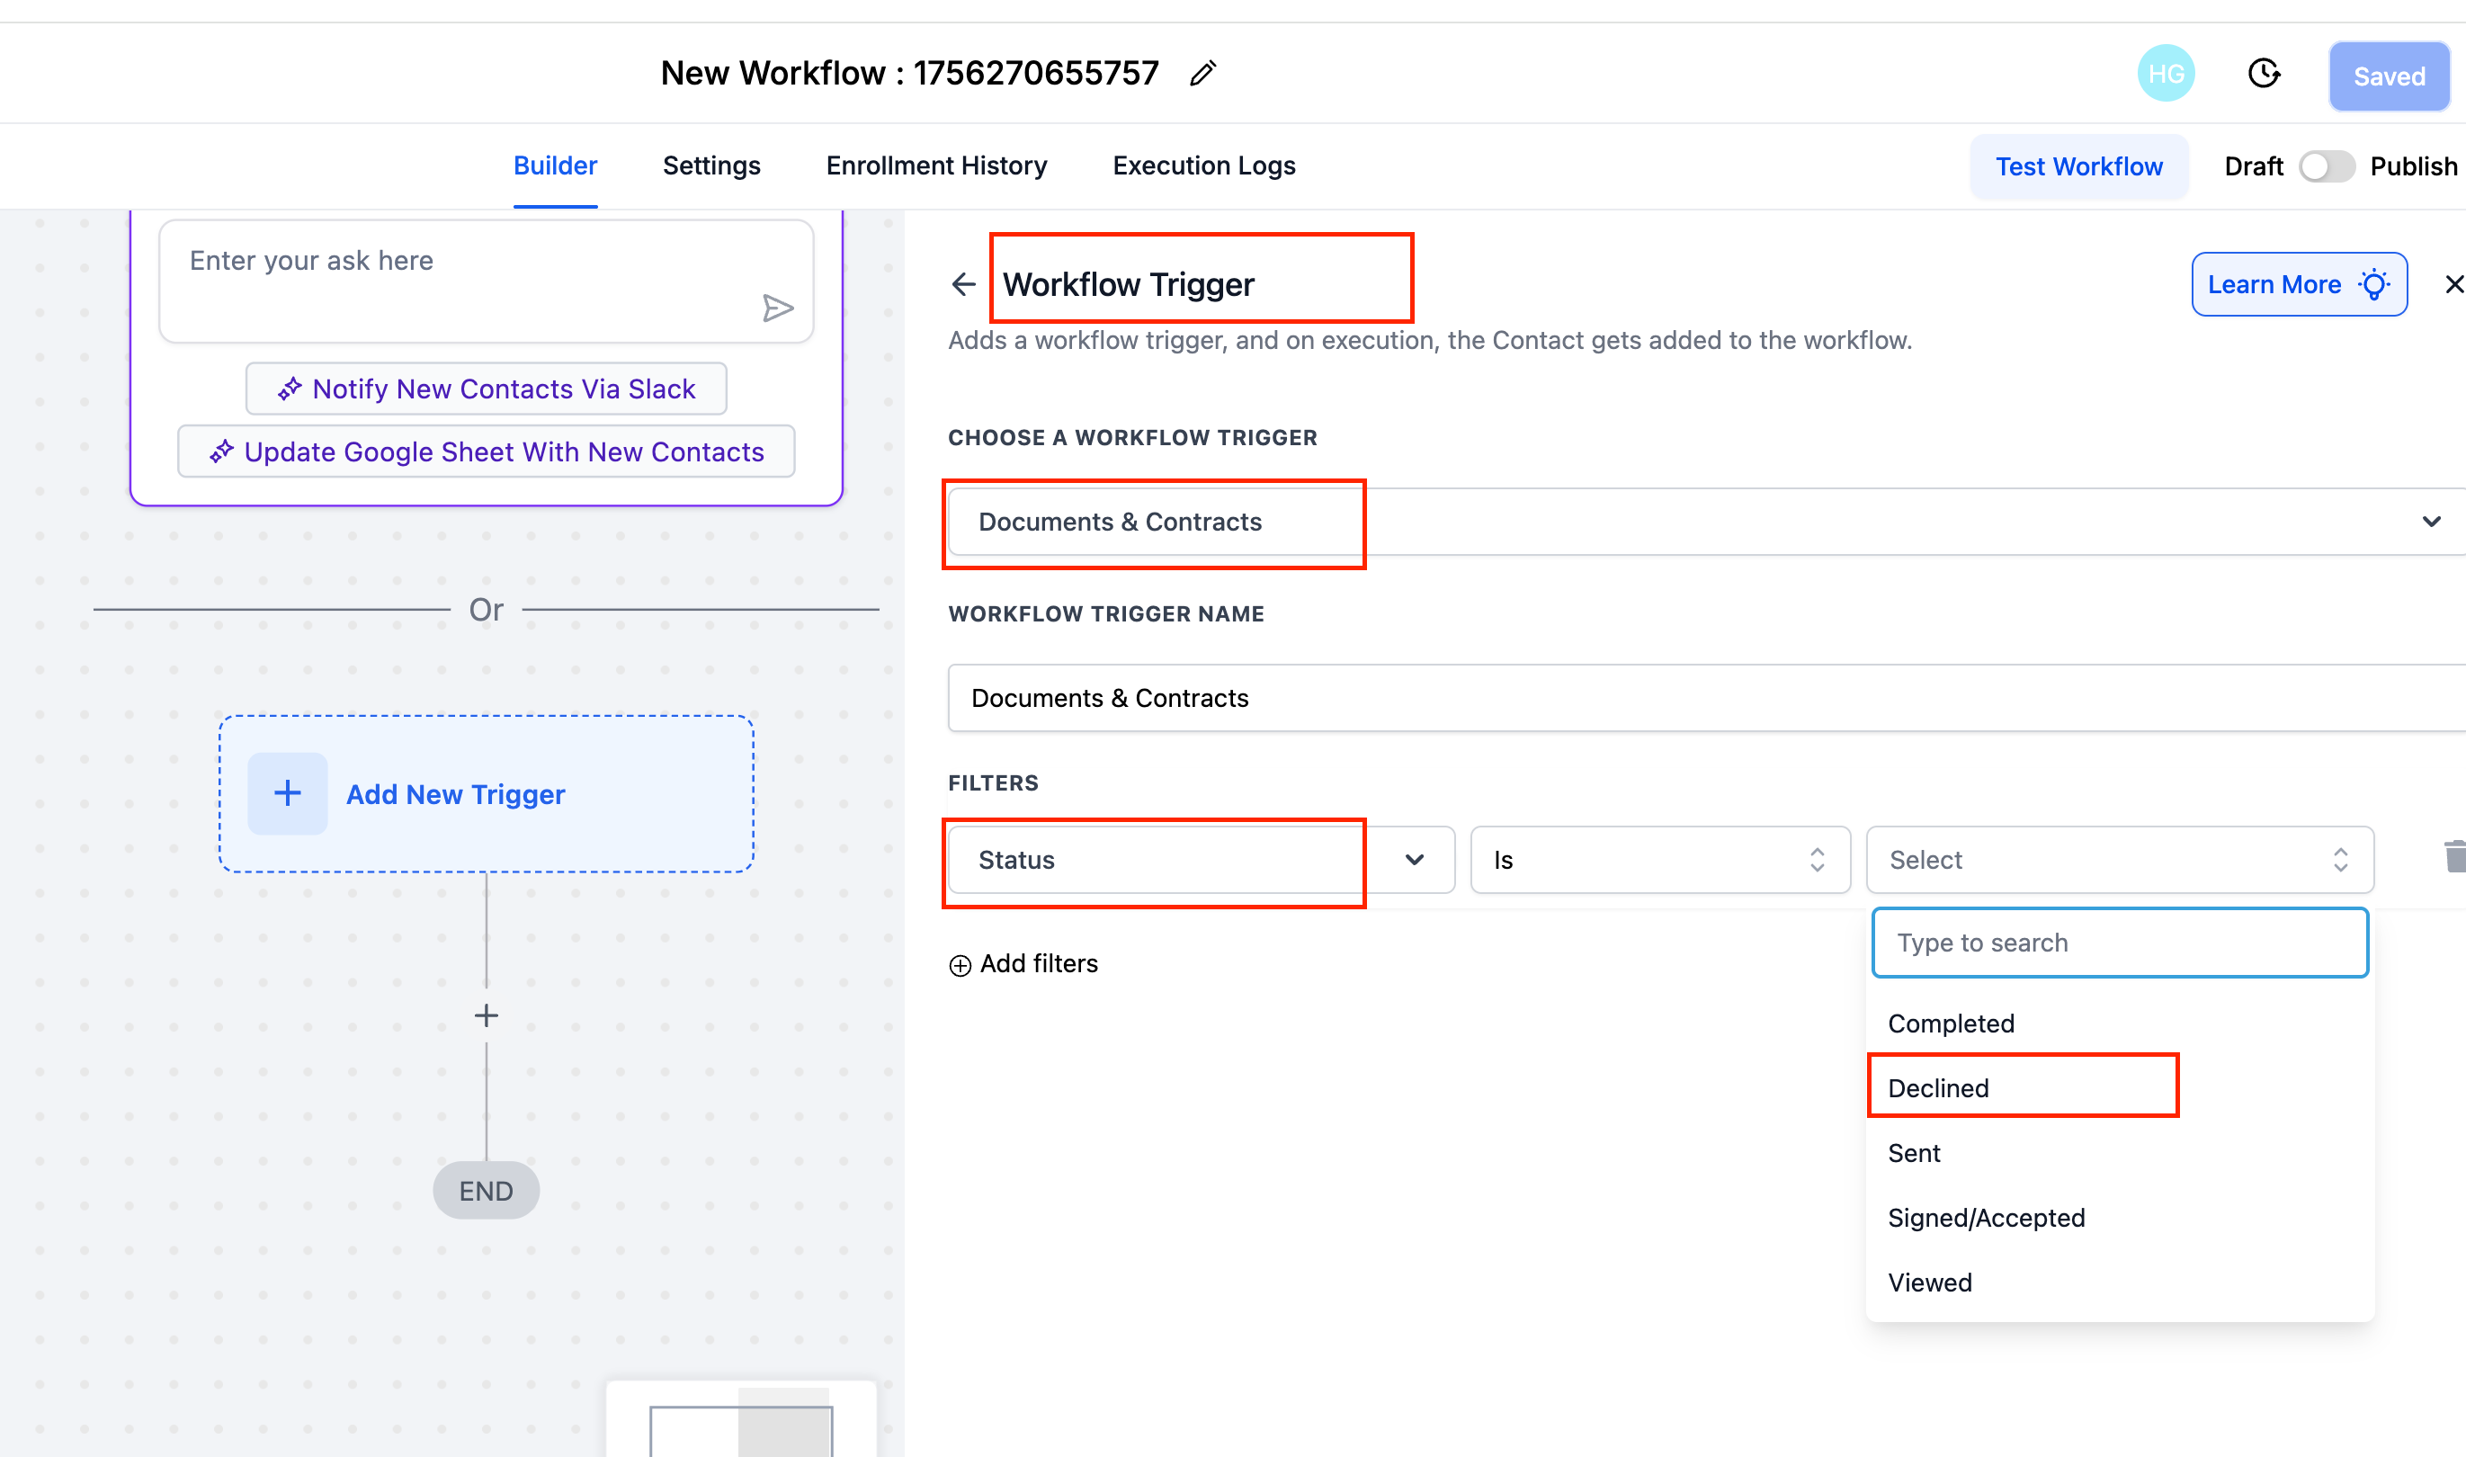Open version history clock icon

coord(2263,74)
